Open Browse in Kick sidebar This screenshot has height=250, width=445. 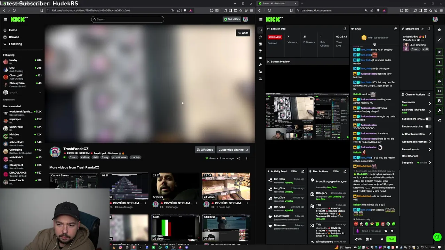pos(14,37)
